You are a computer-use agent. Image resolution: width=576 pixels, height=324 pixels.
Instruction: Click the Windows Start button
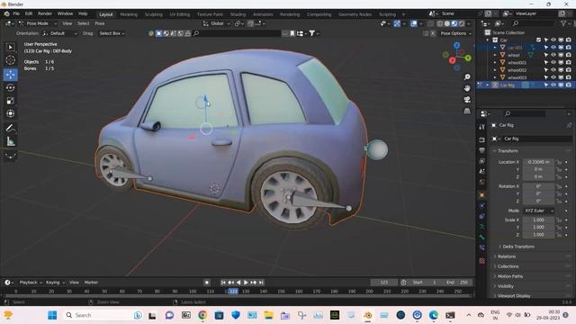pos(52,315)
